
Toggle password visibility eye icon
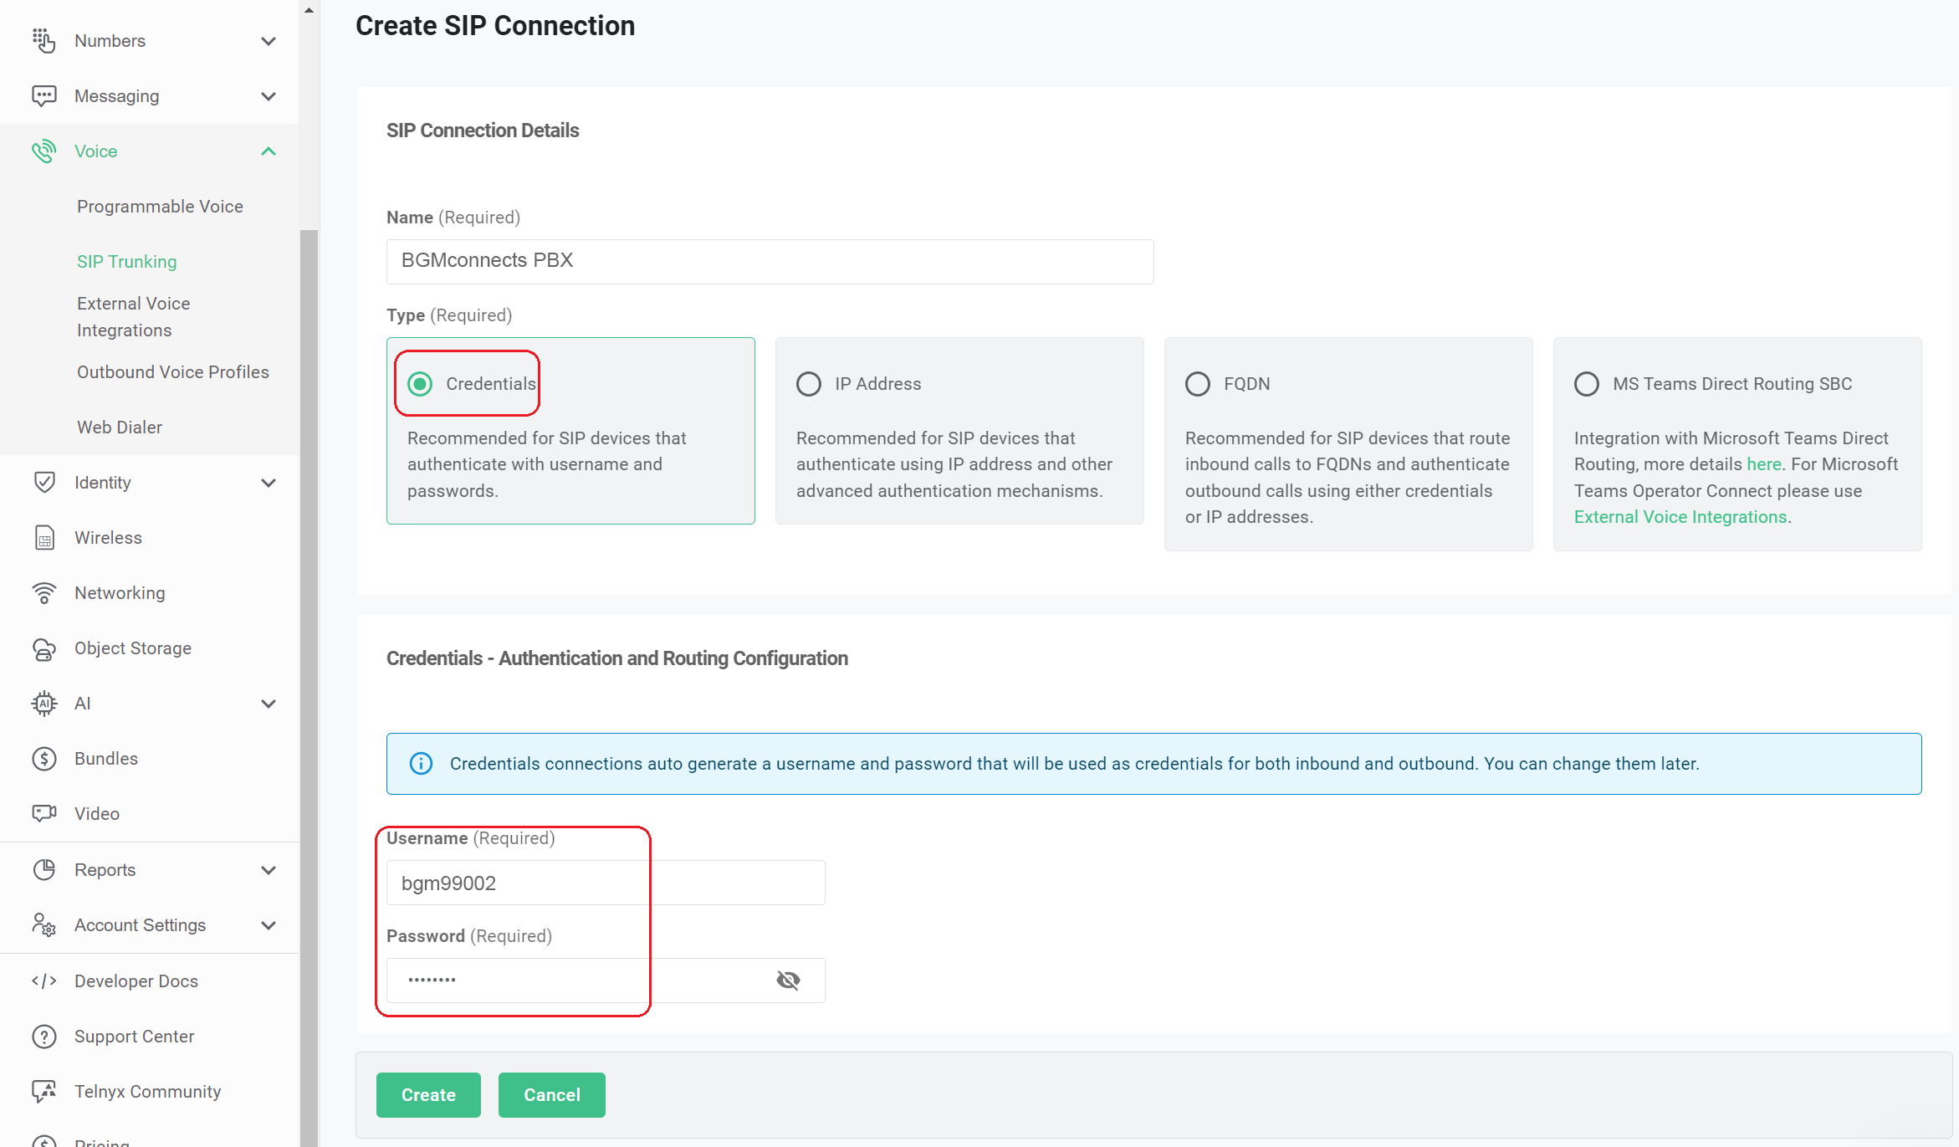coord(788,981)
